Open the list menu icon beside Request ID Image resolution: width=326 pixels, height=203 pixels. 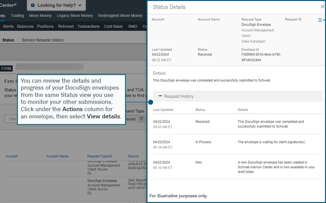[321, 20]
